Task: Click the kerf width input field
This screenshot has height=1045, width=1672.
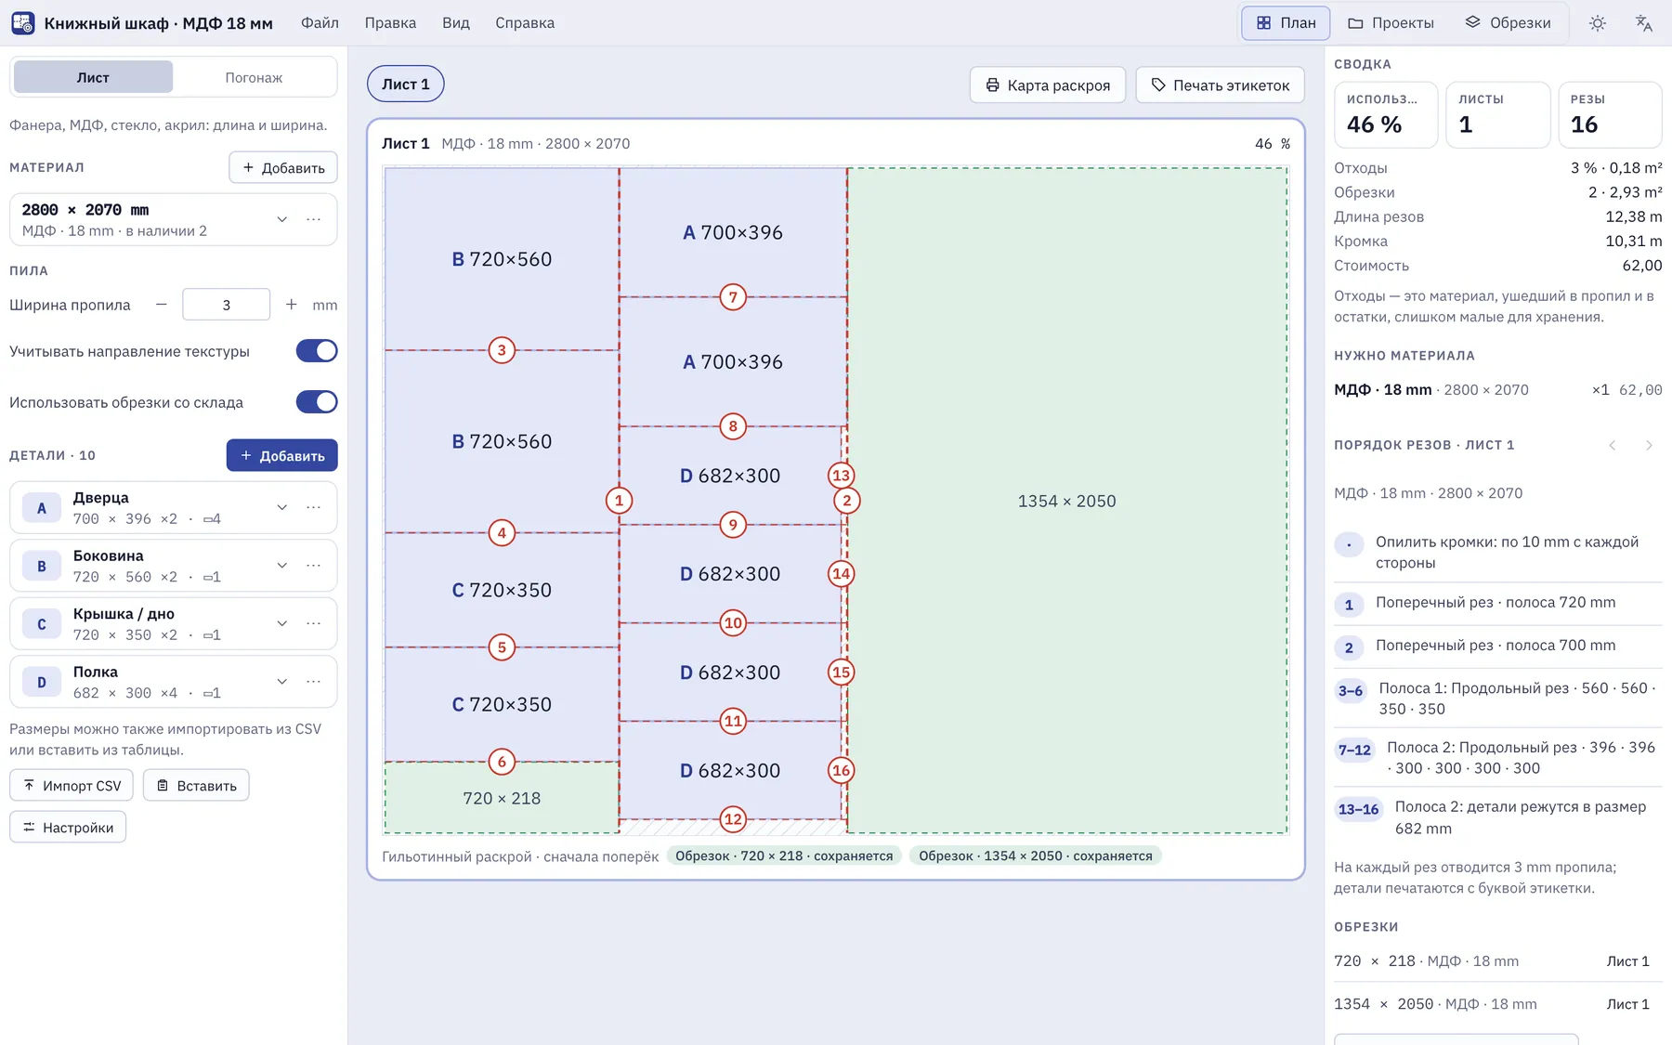Action: 227,305
